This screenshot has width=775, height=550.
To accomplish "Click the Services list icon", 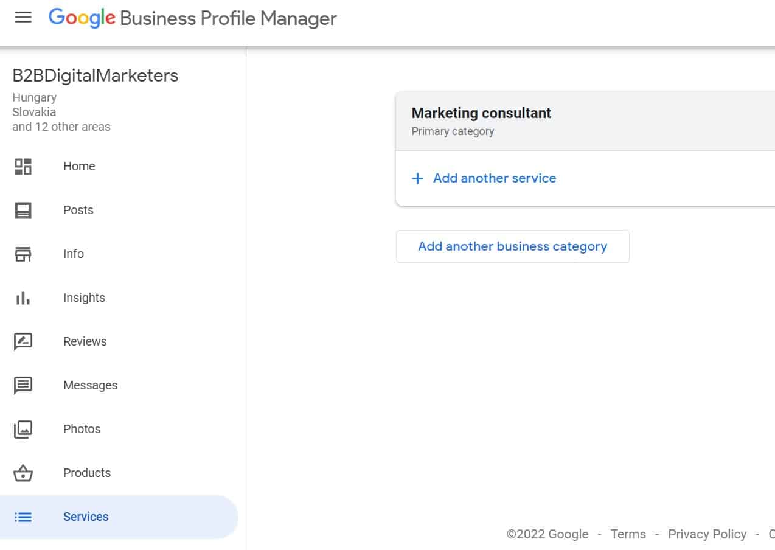I will pos(23,517).
